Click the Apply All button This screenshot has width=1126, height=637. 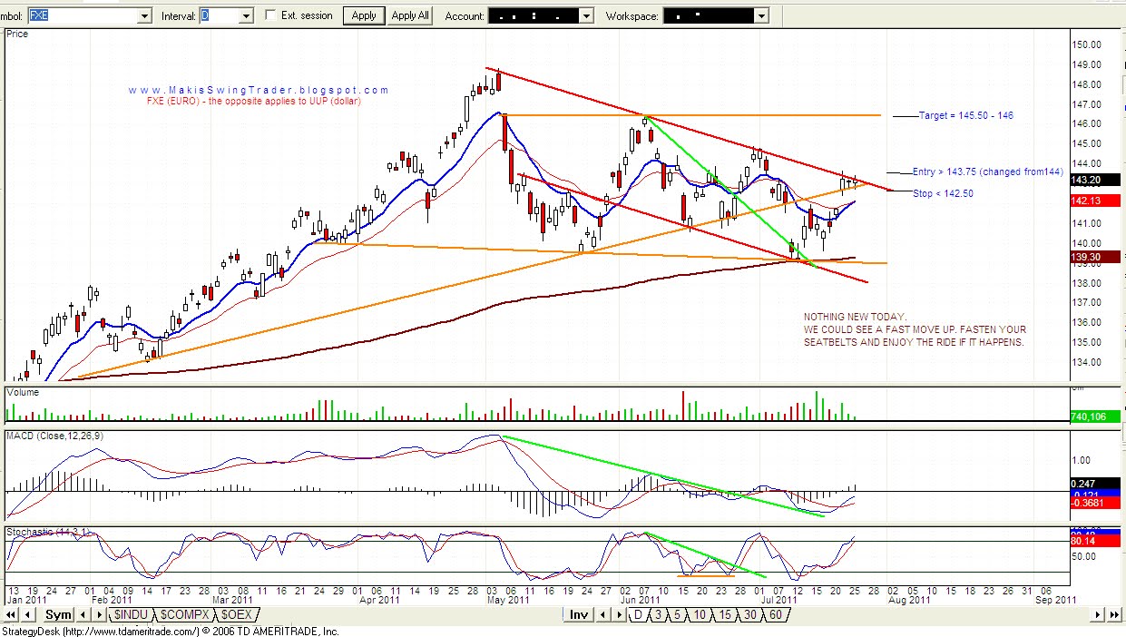(410, 15)
